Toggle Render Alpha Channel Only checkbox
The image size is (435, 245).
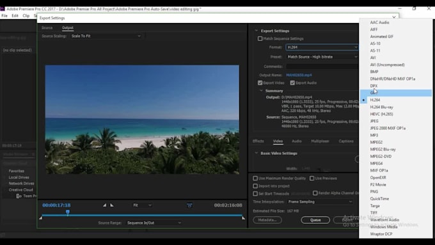pos(315,193)
